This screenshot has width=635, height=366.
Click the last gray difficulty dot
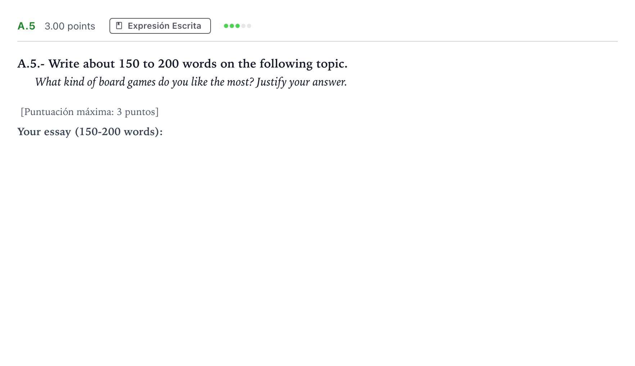pyautogui.click(x=249, y=26)
